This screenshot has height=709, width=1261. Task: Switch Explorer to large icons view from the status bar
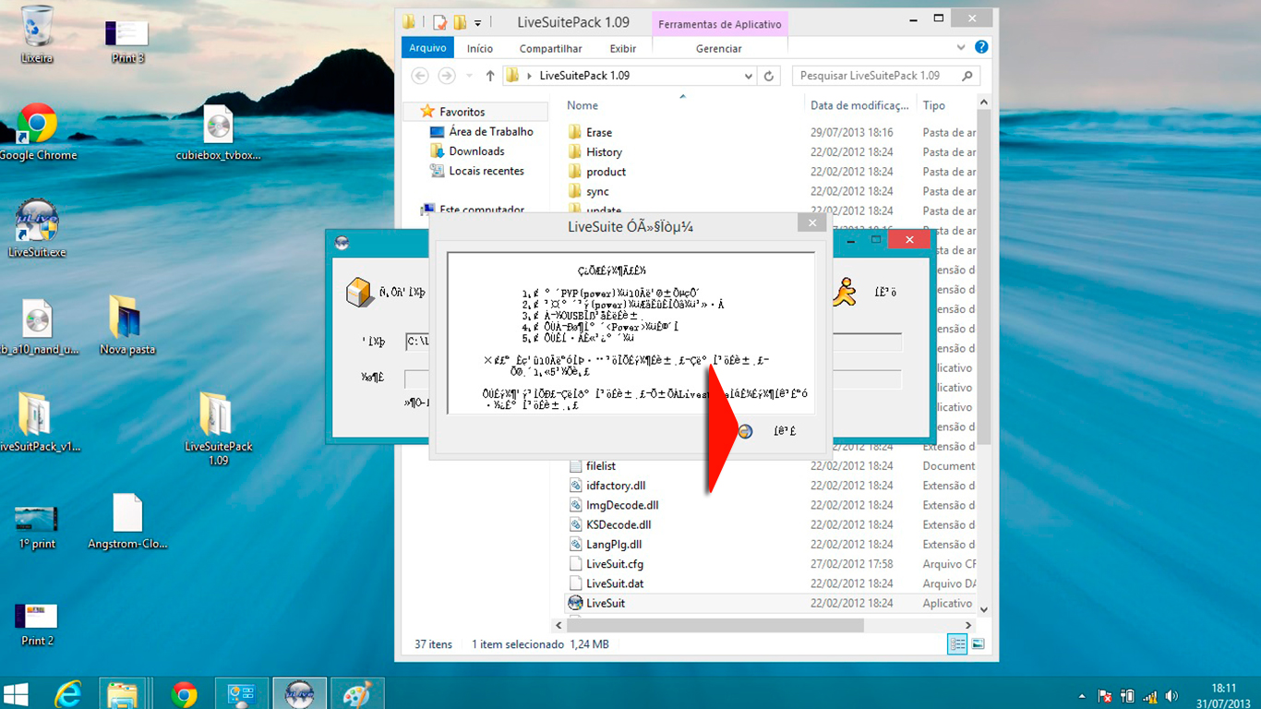pyautogui.click(x=978, y=643)
